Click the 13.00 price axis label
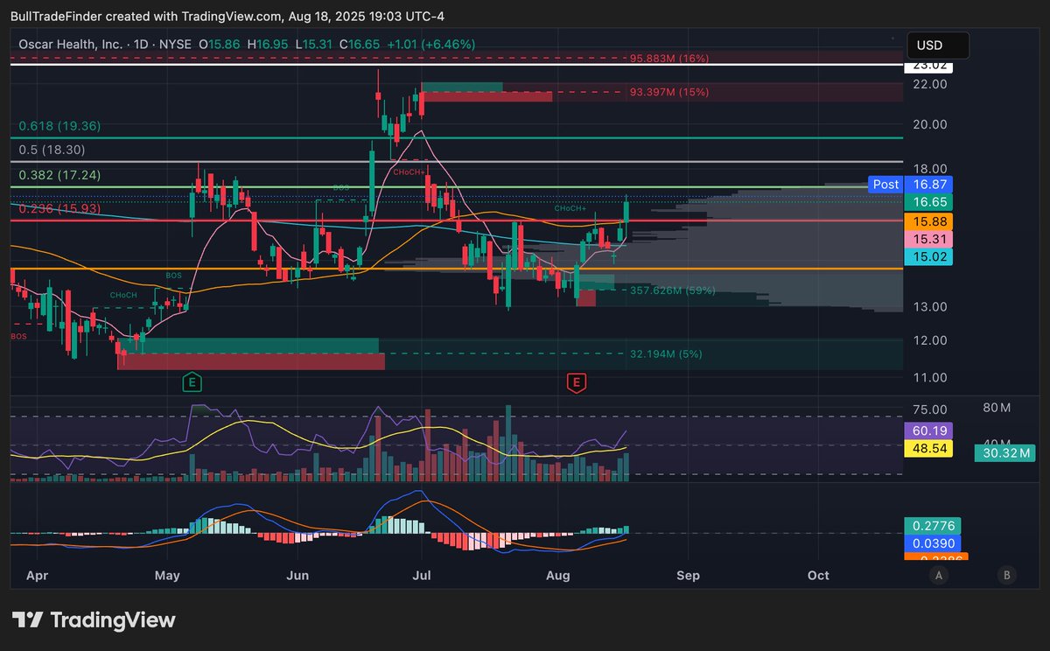This screenshot has height=651, width=1050. (x=928, y=306)
